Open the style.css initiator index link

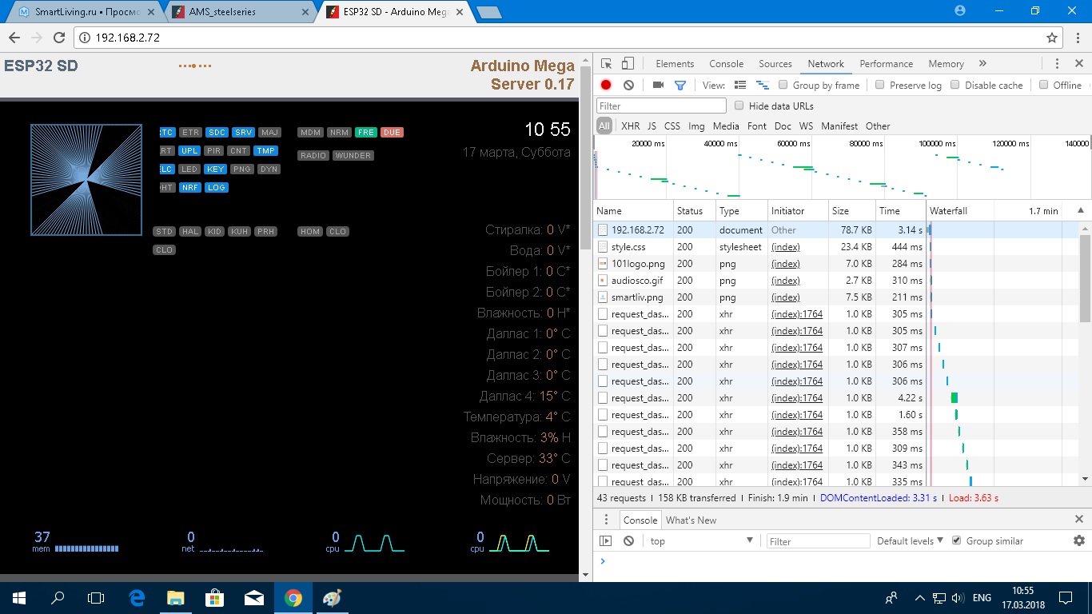(785, 247)
